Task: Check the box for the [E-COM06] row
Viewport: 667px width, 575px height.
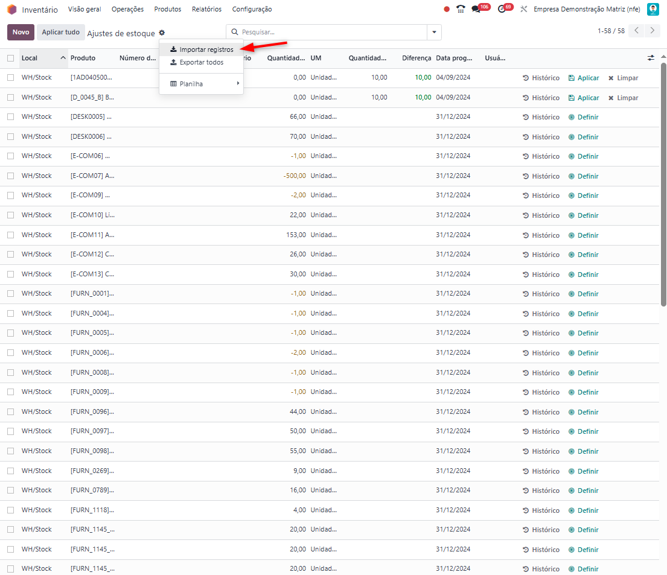Action: [x=11, y=156]
